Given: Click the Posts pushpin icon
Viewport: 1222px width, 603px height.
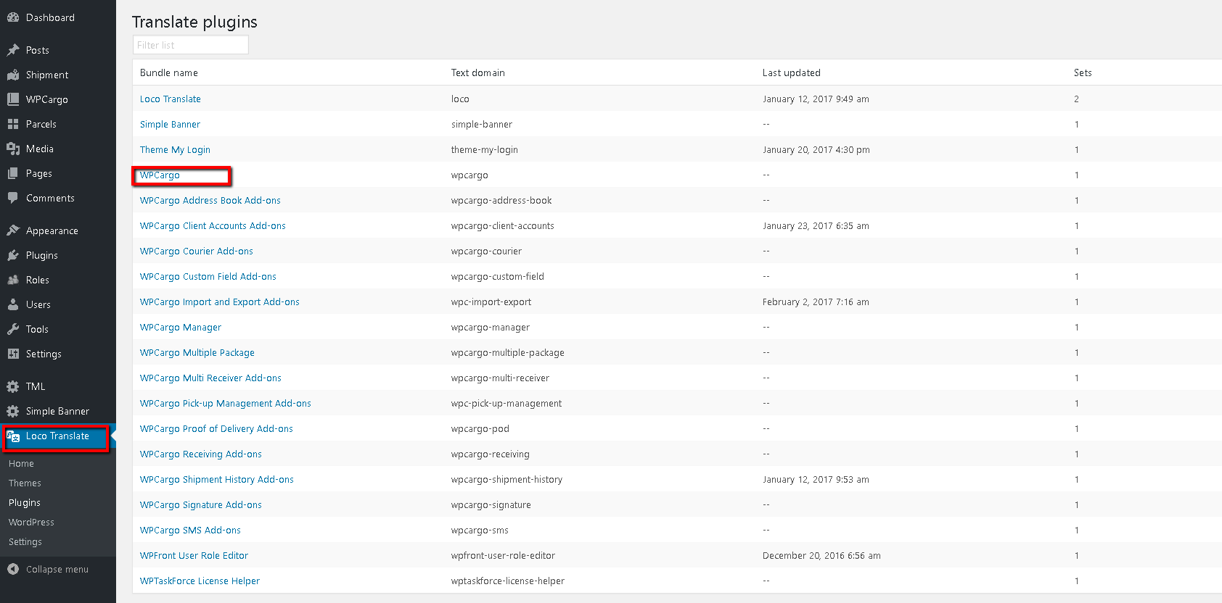Looking at the screenshot, I should [x=13, y=50].
